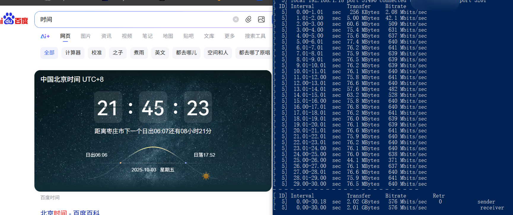Clear the search box text
Viewport: 513px width, 215px height.
coord(236,19)
